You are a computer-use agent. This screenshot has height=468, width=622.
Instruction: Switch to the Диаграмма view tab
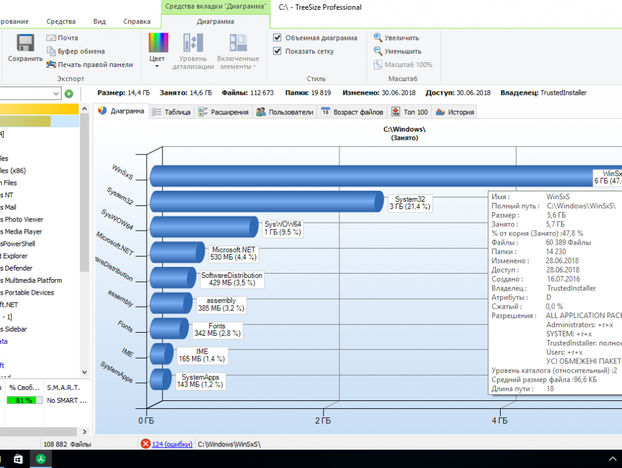click(121, 111)
